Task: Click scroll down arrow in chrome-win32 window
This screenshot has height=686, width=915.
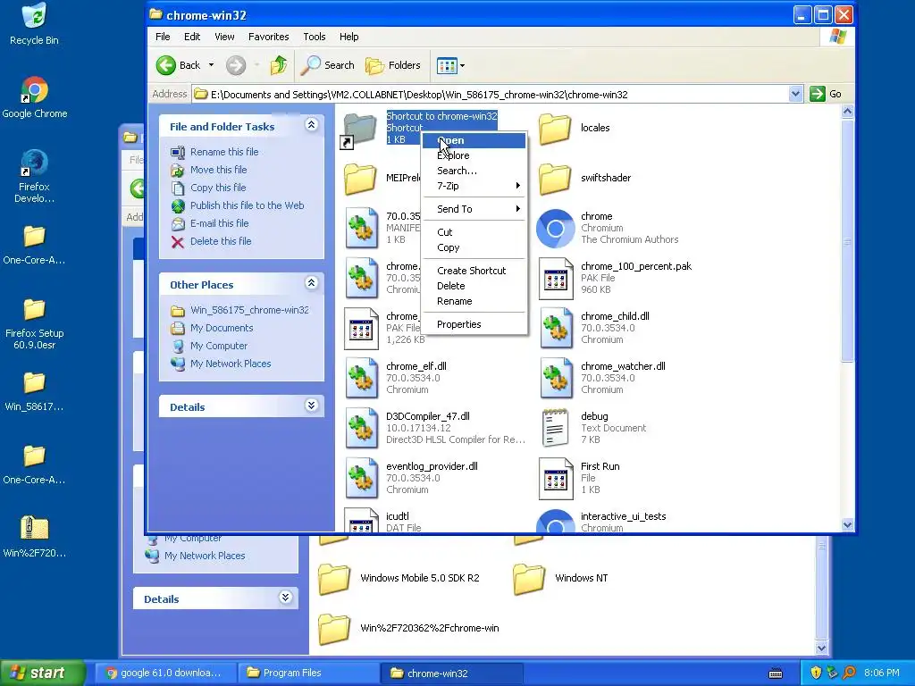Action: pyautogui.click(x=848, y=524)
